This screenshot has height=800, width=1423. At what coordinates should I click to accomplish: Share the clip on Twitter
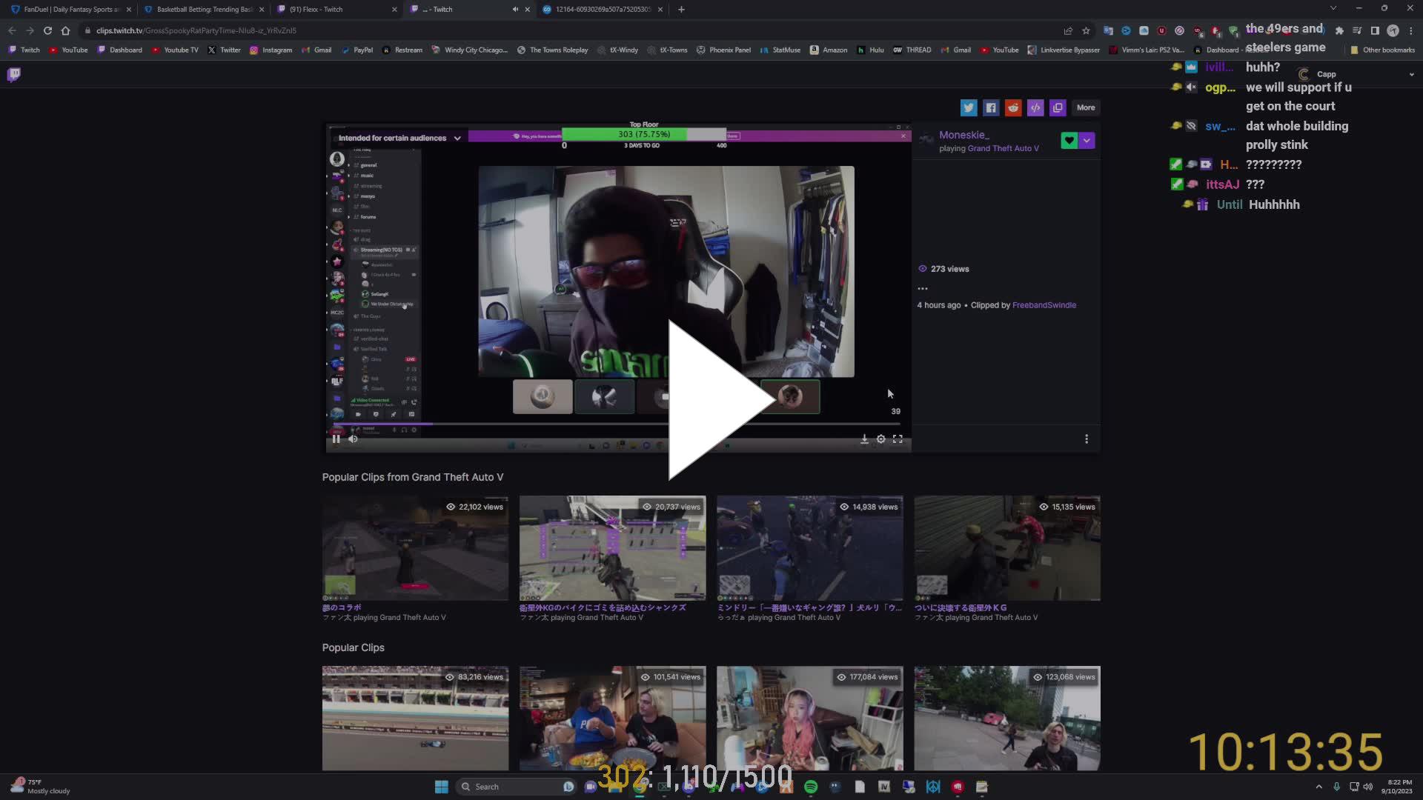969,107
